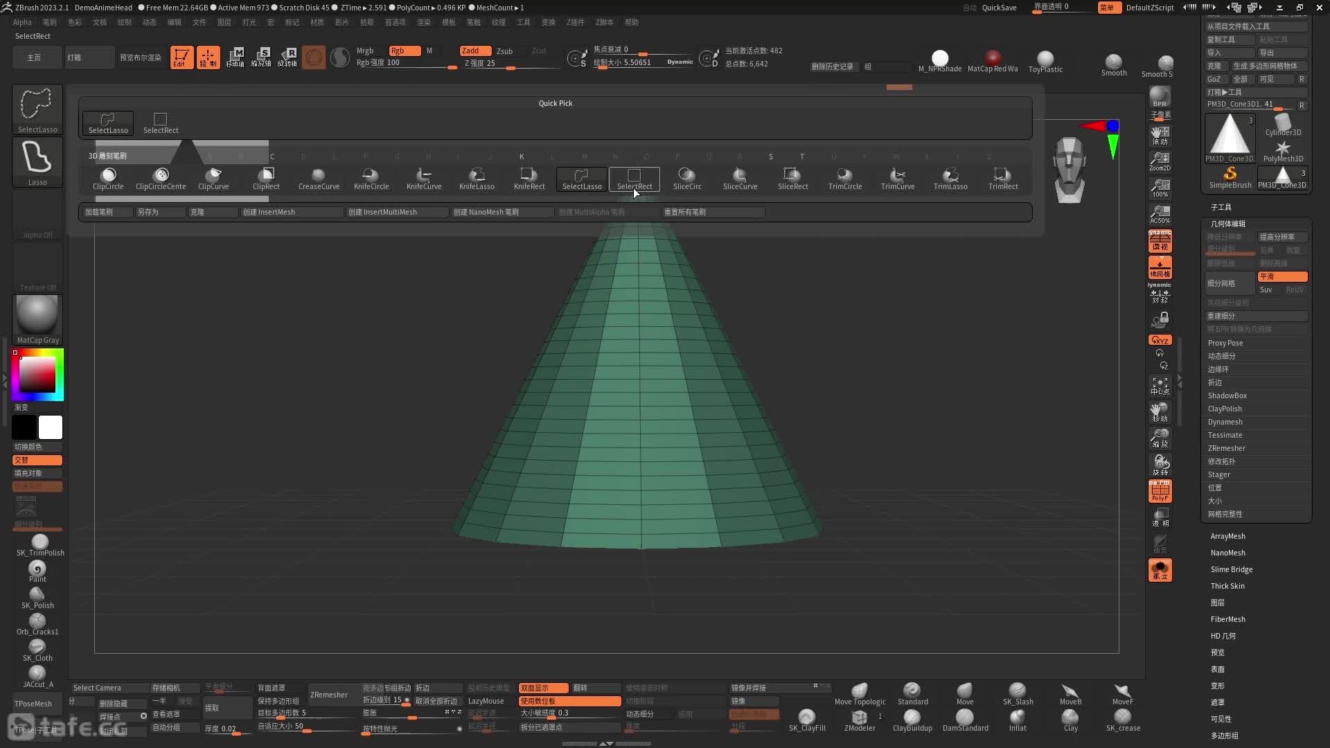Select the ClipRect brush
This screenshot has height=748, width=1330.
coord(266,179)
